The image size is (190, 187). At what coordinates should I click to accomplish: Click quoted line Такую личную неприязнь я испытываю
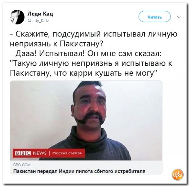[91, 63]
